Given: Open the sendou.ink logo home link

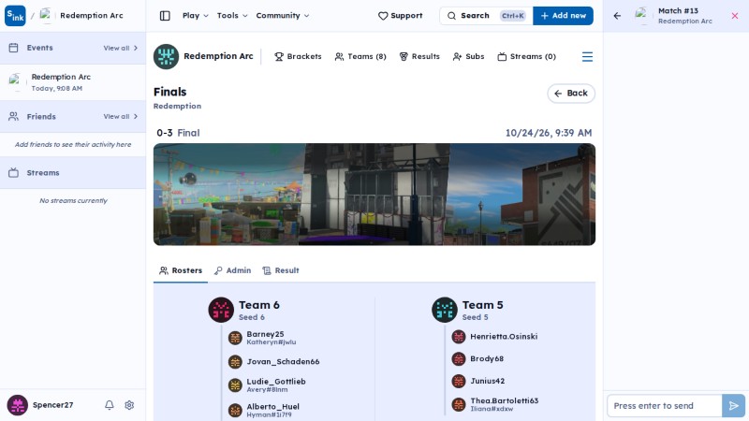Looking at the screenshot, I should 15,15.
